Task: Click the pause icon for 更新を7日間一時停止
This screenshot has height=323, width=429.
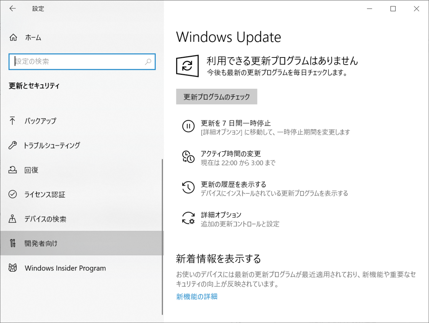Action: [188, 126]
